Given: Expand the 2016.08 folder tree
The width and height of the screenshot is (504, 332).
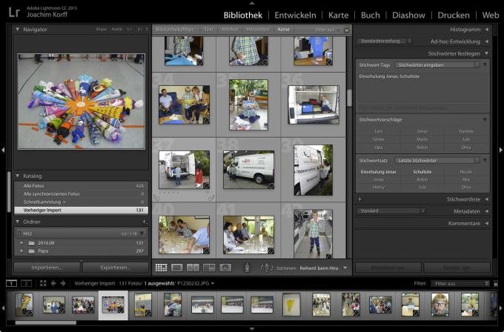Looking at the screenshot, I should [x=21, y=243].
